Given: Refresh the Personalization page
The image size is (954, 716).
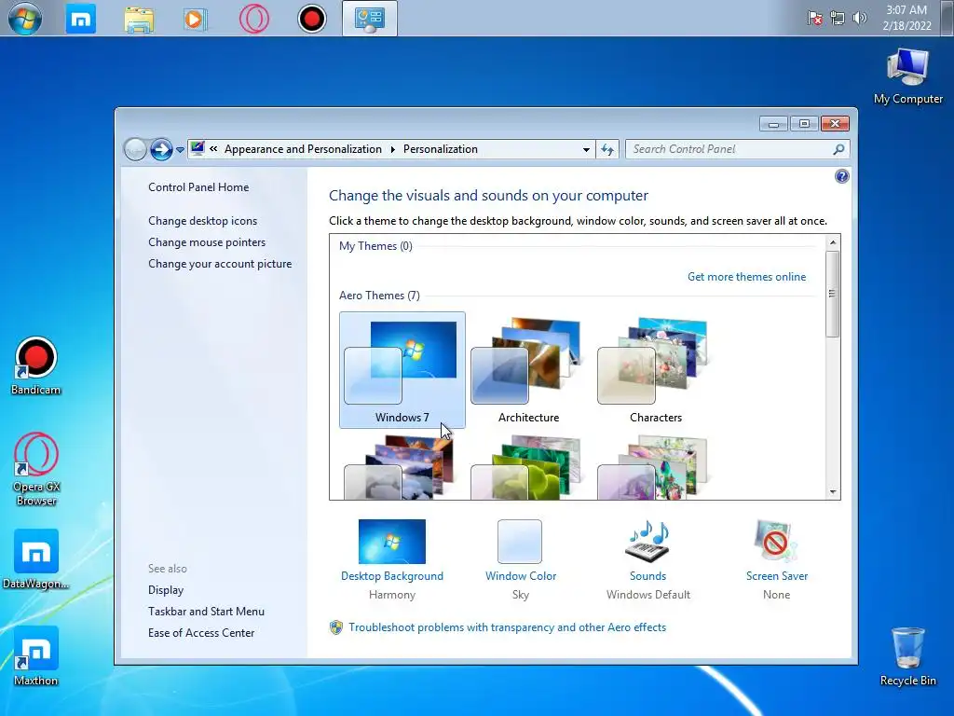Looking at the screenshot, I should pos(607,149).
